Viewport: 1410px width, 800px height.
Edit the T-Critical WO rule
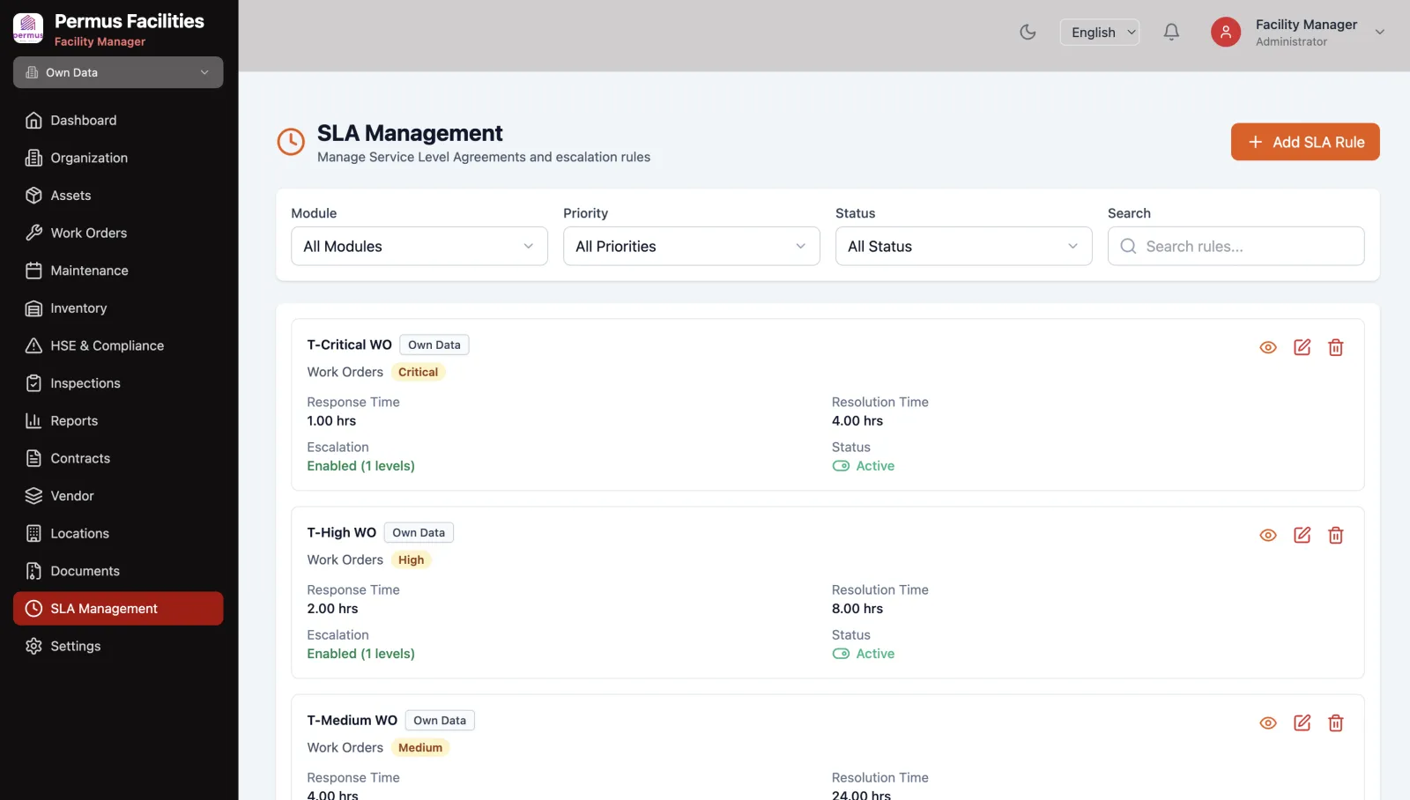click(x=1302, y=347)
